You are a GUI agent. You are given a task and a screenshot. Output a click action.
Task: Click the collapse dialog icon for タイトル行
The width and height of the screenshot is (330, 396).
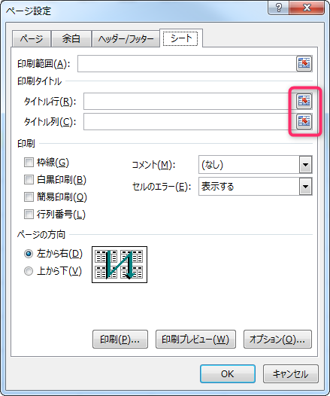tap(304, 101)
